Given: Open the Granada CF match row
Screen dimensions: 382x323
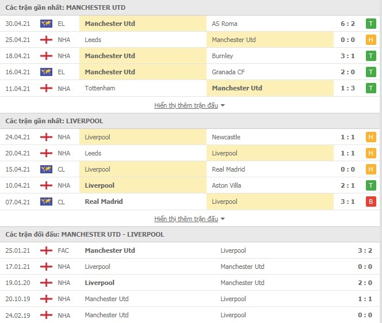Looking at the screenshot, I should click(x=190, y=72).
